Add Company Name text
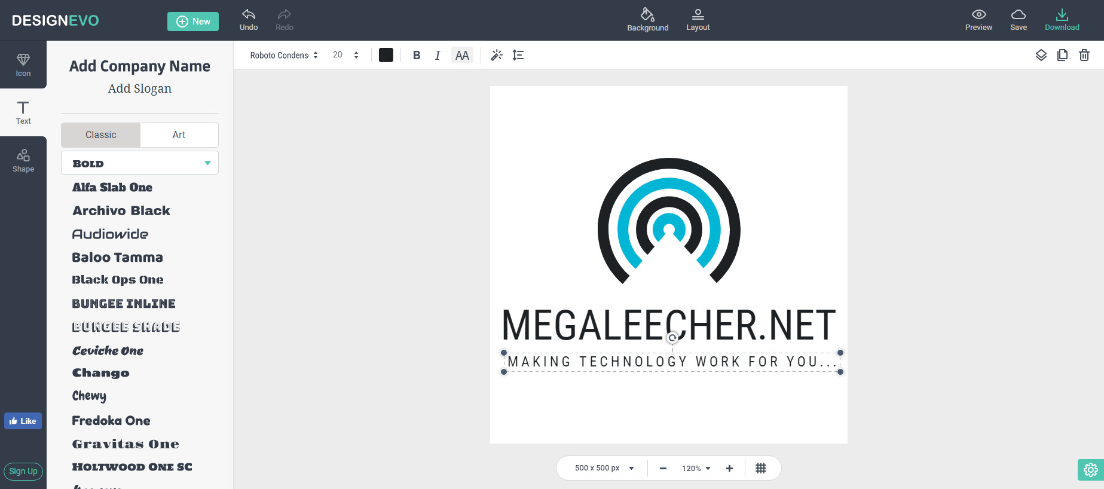 (x=140, y=66)
